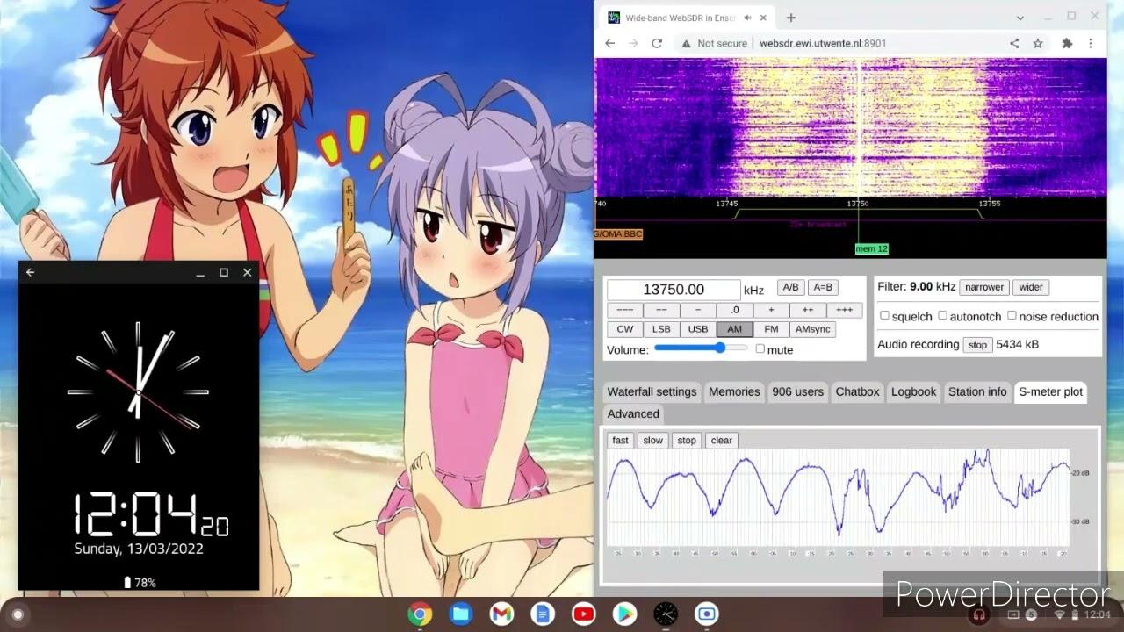Turn on noise reduction
Image resolution: width=1124 pixels, height=632 pixels.
[1012, 316]
